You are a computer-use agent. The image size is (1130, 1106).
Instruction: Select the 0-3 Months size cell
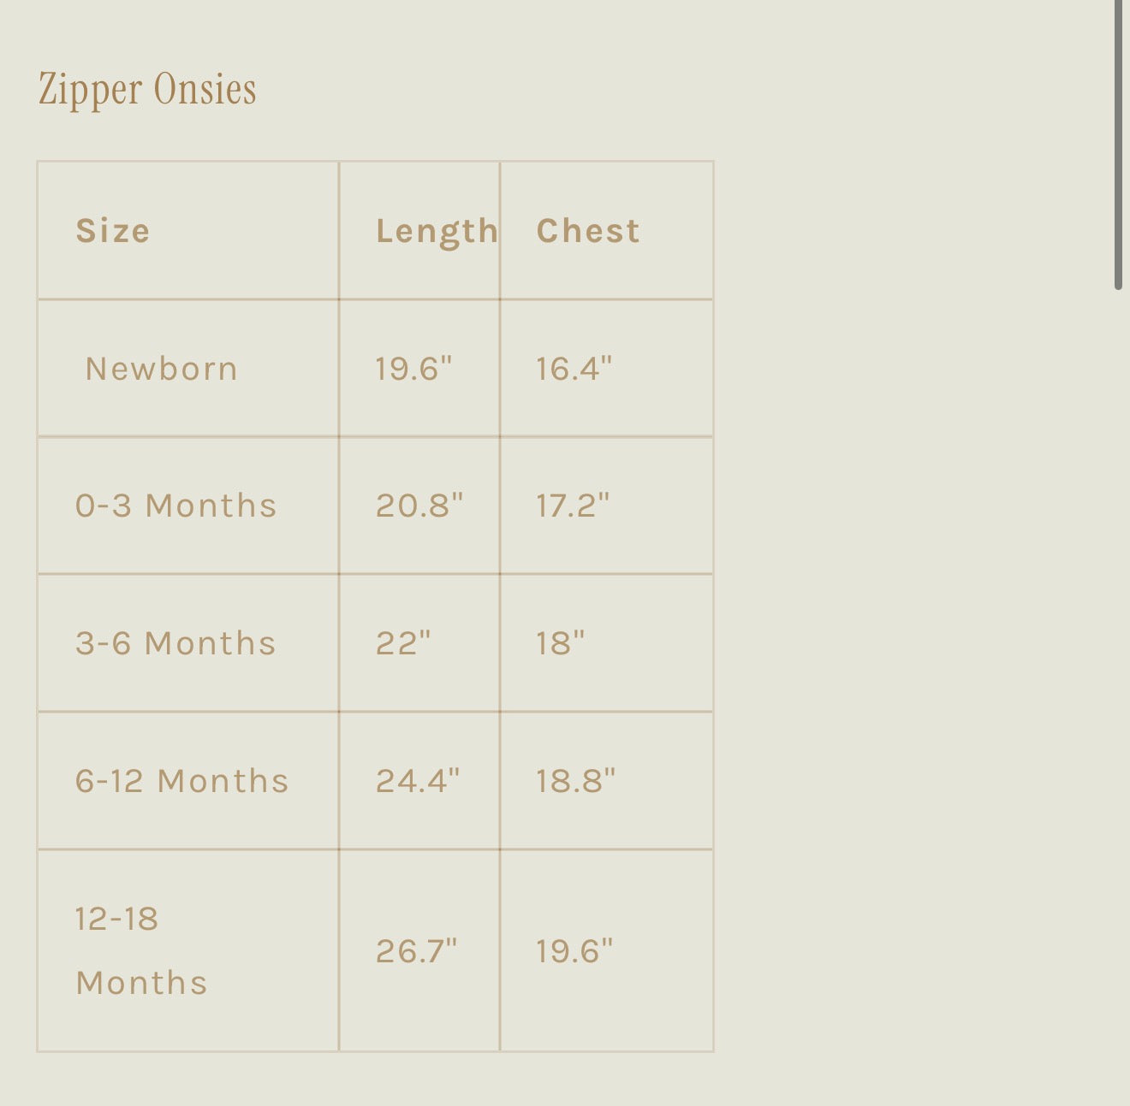(x=175, y=506)
